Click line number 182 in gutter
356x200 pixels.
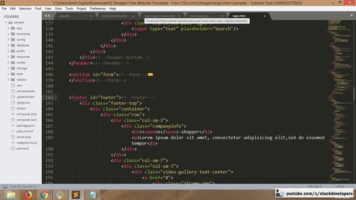click(50, 98)
